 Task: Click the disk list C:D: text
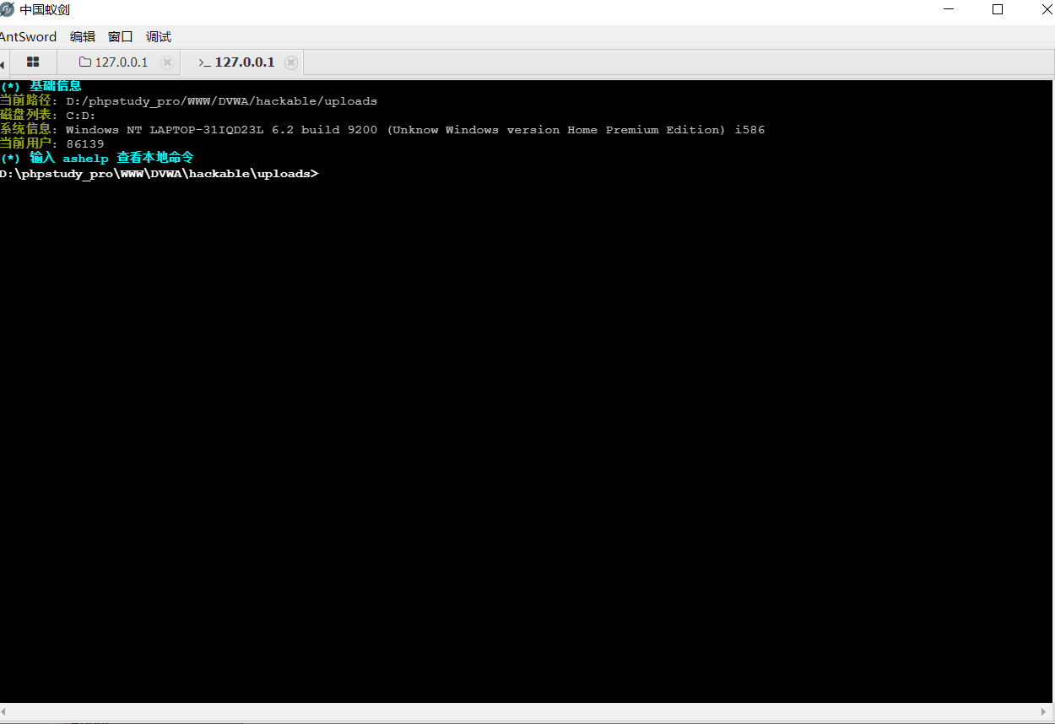[x=81, y=116]
